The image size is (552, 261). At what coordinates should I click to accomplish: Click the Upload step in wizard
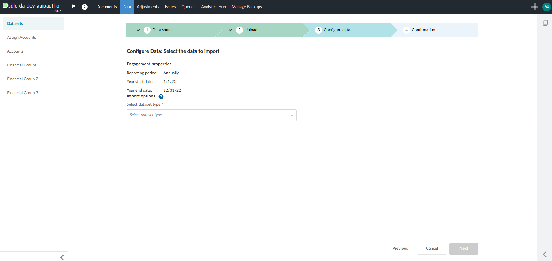[251, 30]
